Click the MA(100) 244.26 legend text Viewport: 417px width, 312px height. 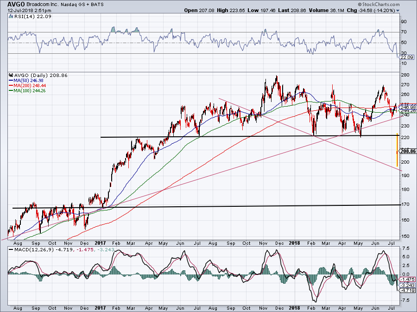pyautogui.click(x=30, y=91)
